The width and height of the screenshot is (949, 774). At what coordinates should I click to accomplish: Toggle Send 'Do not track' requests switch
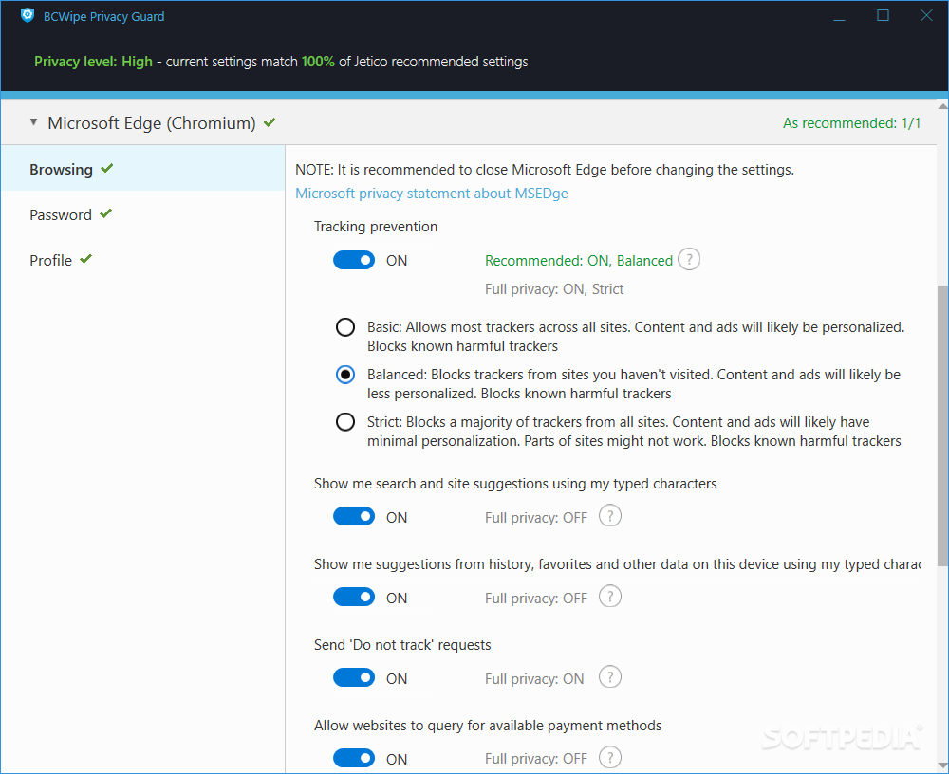pos(354,678)
